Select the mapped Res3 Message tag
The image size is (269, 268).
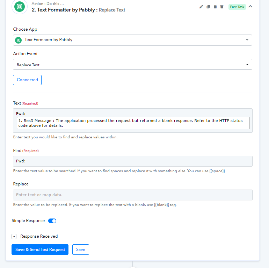[133, 123]
